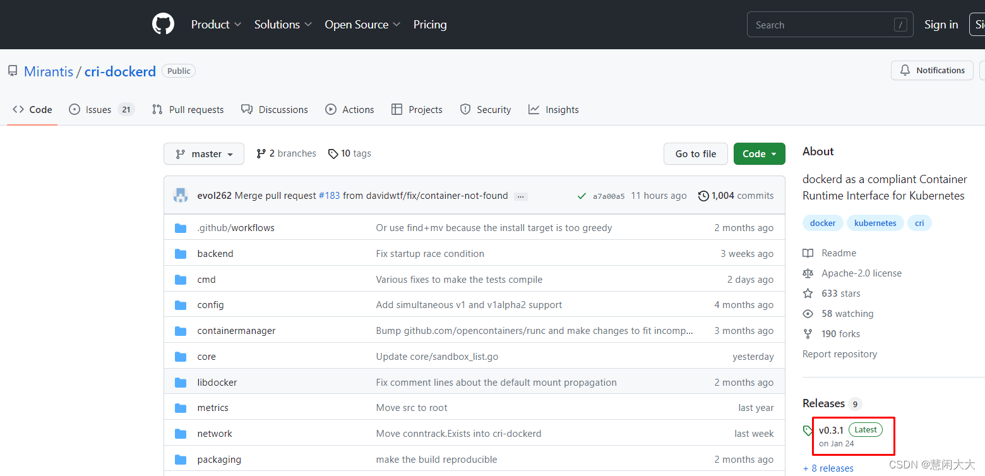Click Sign in
The image size is (985, 476).
pos(941,25)
